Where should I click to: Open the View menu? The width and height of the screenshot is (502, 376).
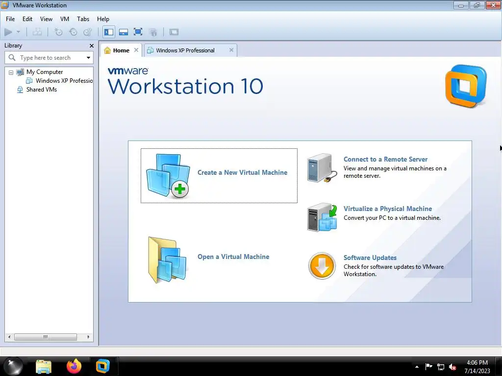tap(46, 19)
